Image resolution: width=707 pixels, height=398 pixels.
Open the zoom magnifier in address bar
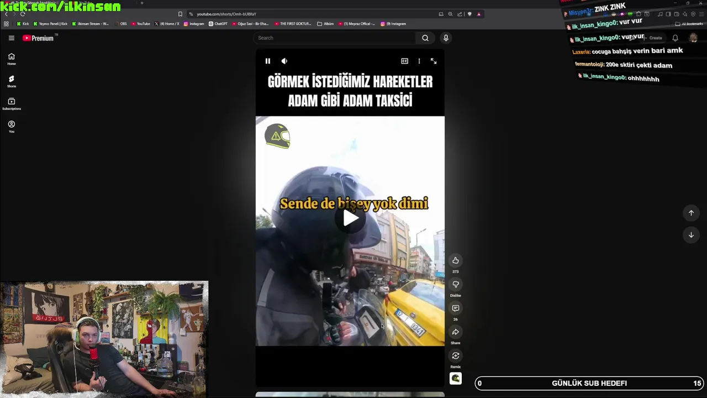pos(450,14)
